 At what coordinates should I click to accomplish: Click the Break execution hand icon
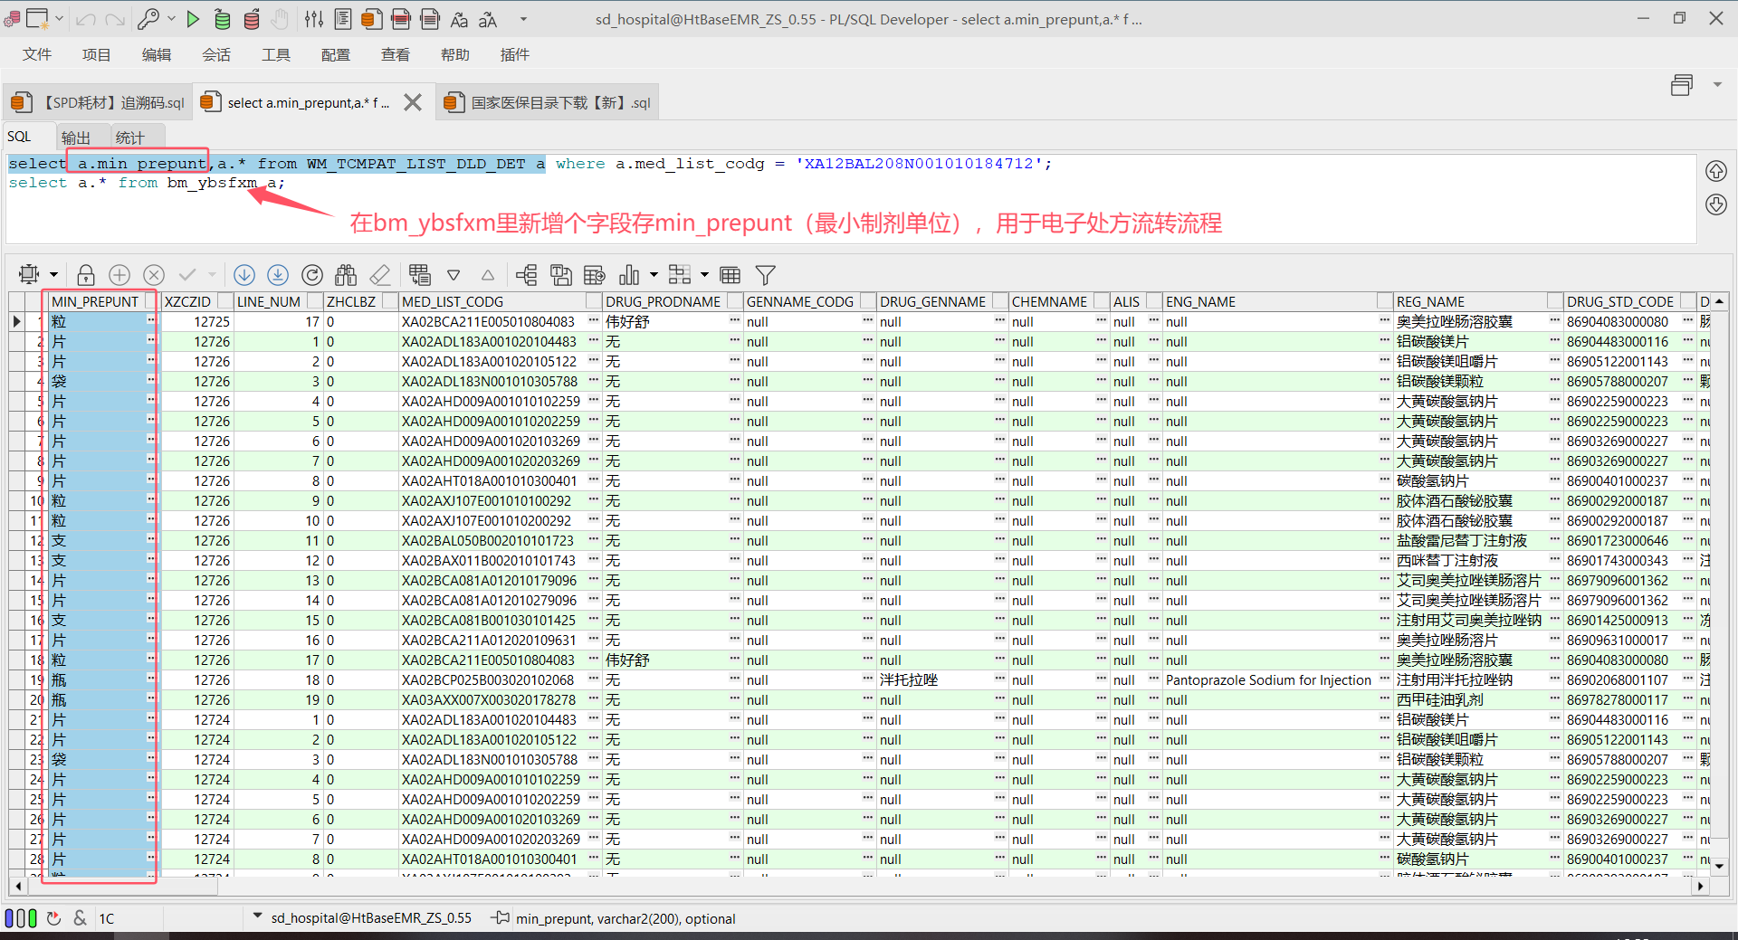coord(281,19)
